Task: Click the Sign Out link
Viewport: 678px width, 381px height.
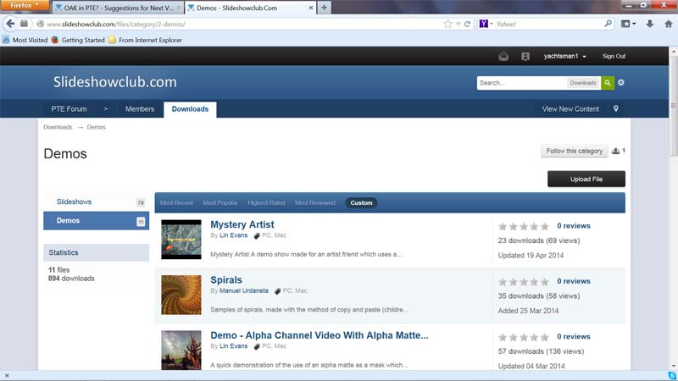Action: (614, 56)
